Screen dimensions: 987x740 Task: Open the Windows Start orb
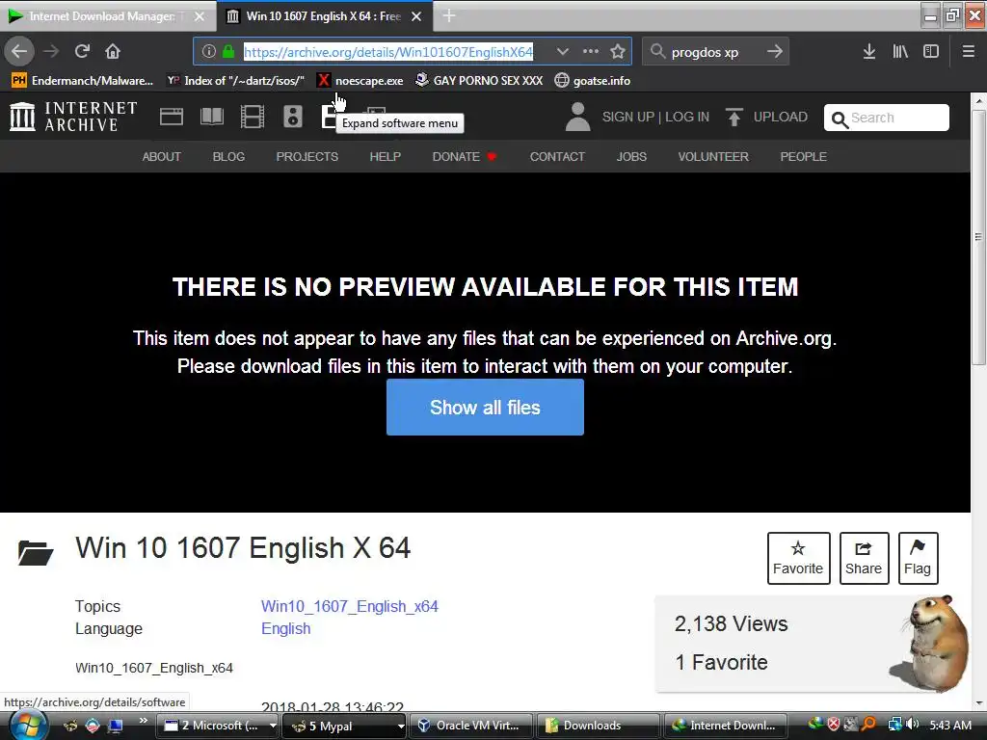pyautogui.click(x=28, y=726)
